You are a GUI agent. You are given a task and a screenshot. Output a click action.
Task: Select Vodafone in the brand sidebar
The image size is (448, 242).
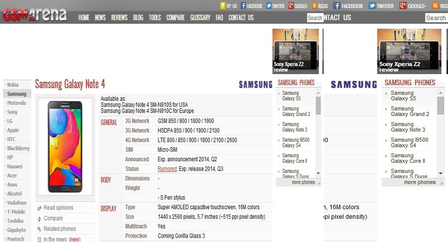point(17,203)
